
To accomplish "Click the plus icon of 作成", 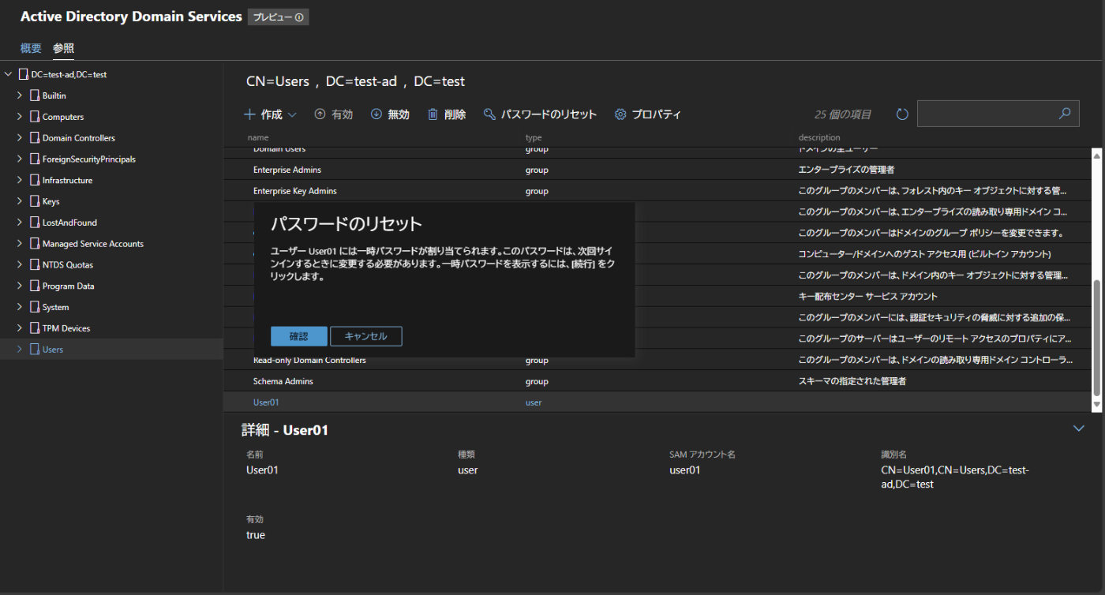I will click(249, 114).
